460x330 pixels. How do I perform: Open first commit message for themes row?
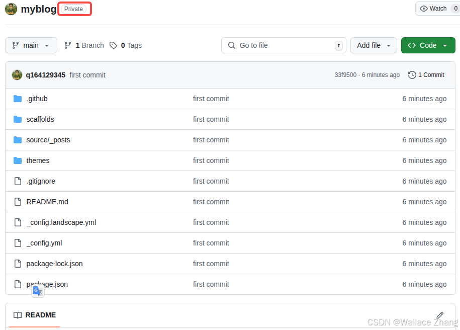pyautogui.click(x=211, y=160)
